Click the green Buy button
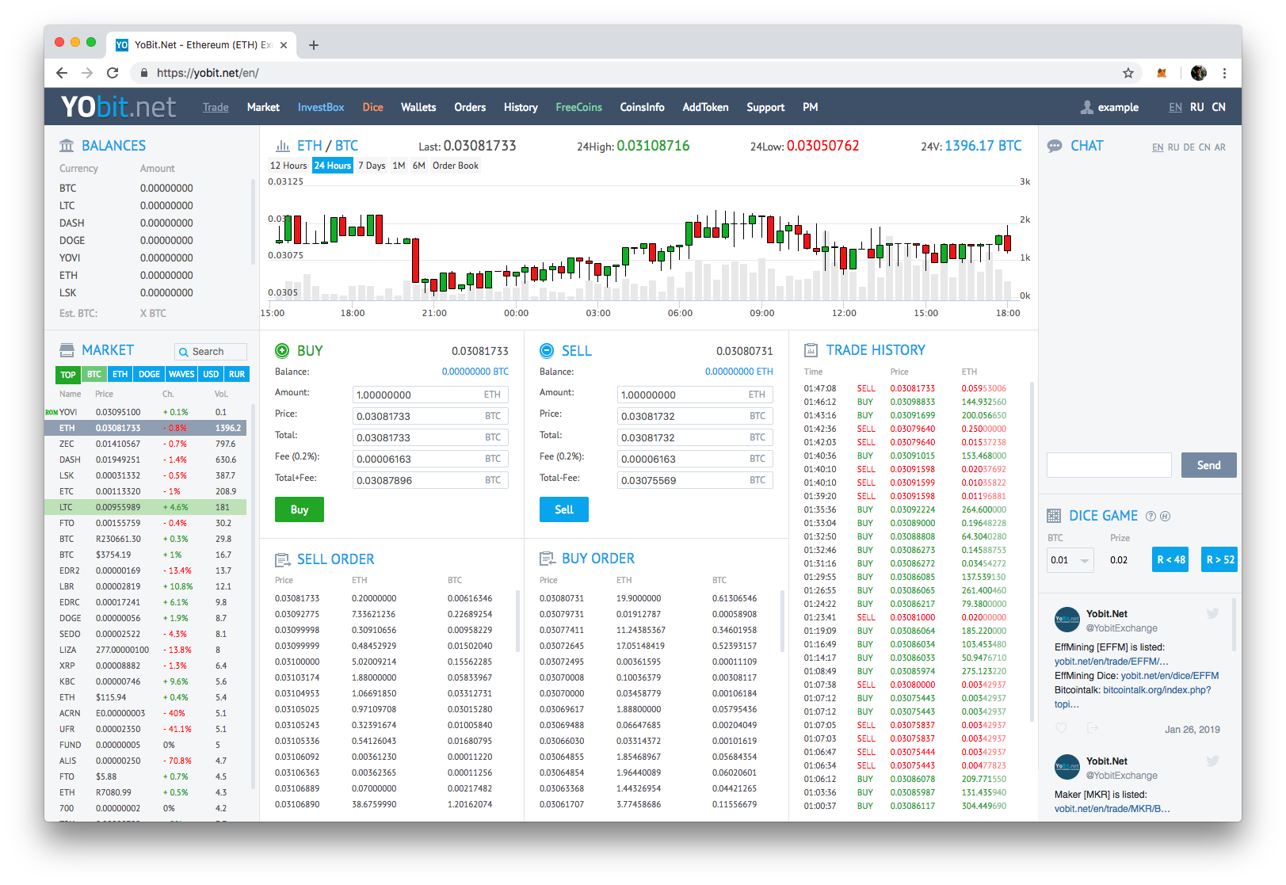 tap(300, 509)
